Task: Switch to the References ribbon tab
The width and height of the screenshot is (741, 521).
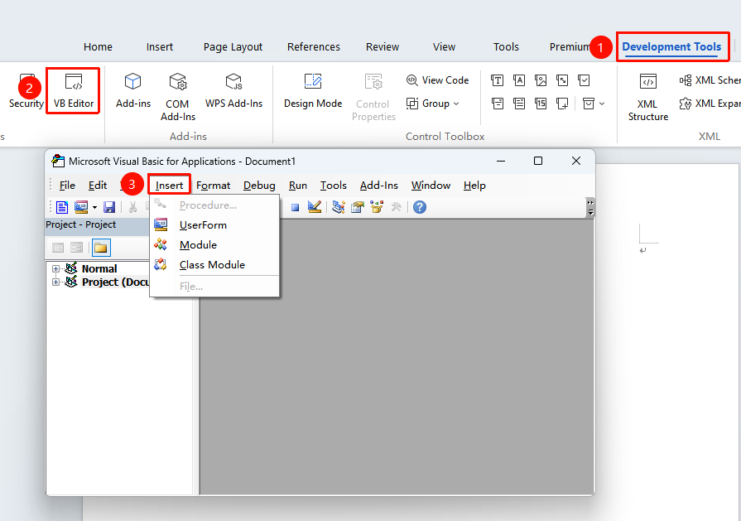Action: click(x=314, y=47)
